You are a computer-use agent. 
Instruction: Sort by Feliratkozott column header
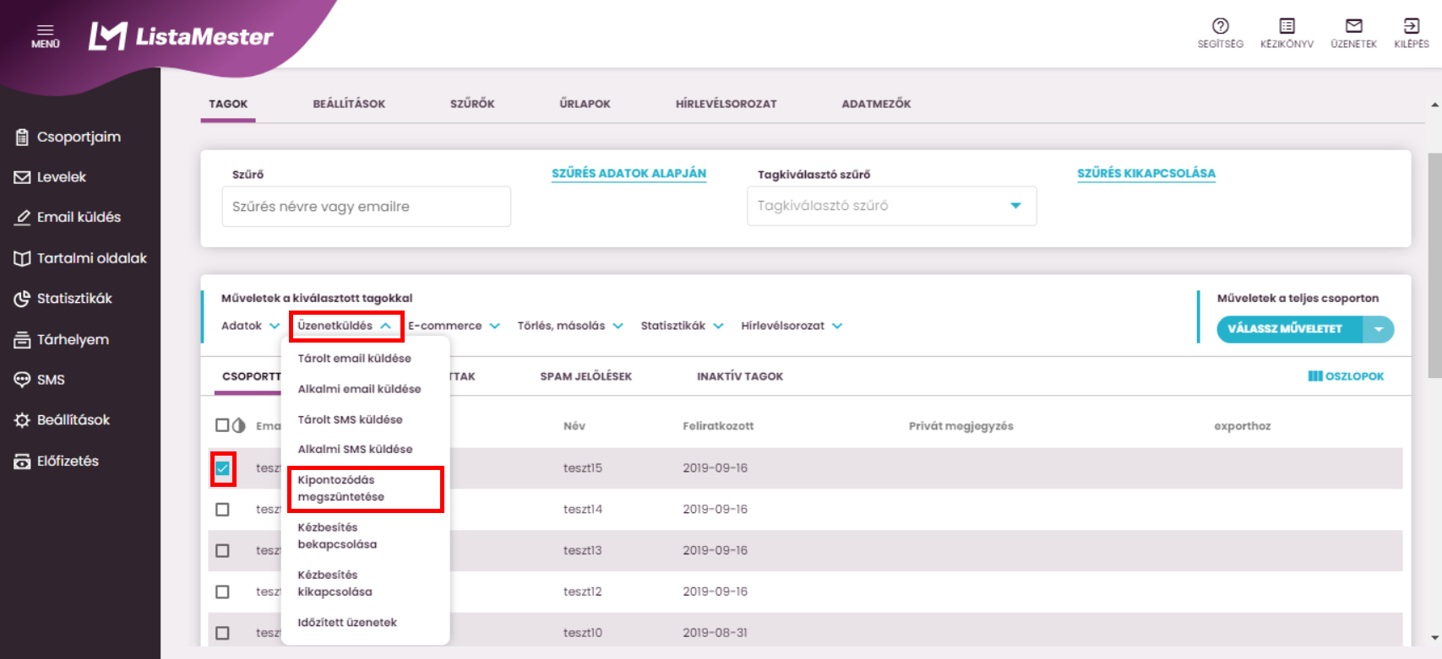click(x=718, y=426)
